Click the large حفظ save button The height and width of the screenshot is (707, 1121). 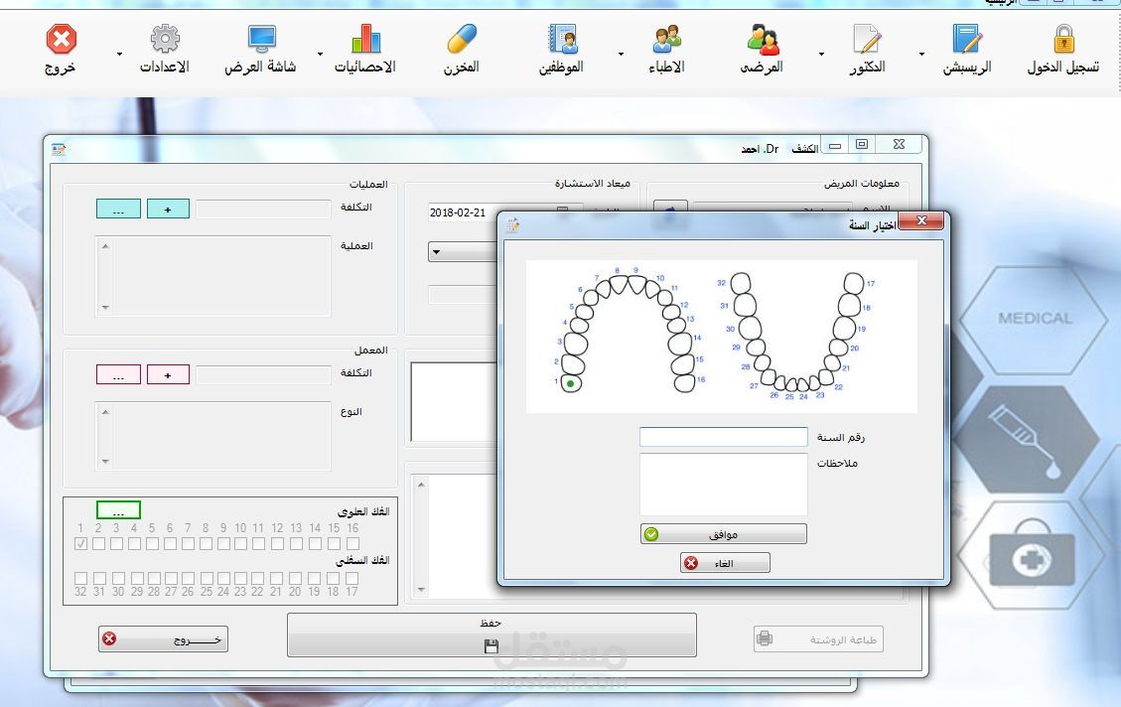tap(491, 635)
